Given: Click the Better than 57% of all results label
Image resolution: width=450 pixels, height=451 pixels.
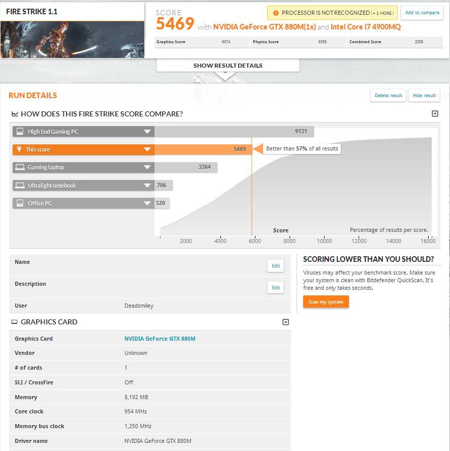Looking at the screenshot, I should click(x=302, y=148).
